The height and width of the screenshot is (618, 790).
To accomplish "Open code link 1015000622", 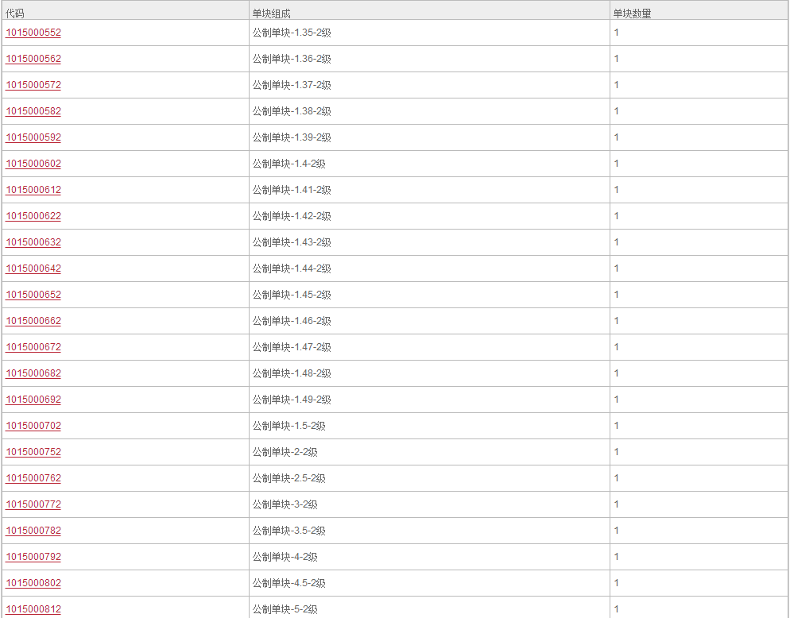I will [x=33, y=216].
